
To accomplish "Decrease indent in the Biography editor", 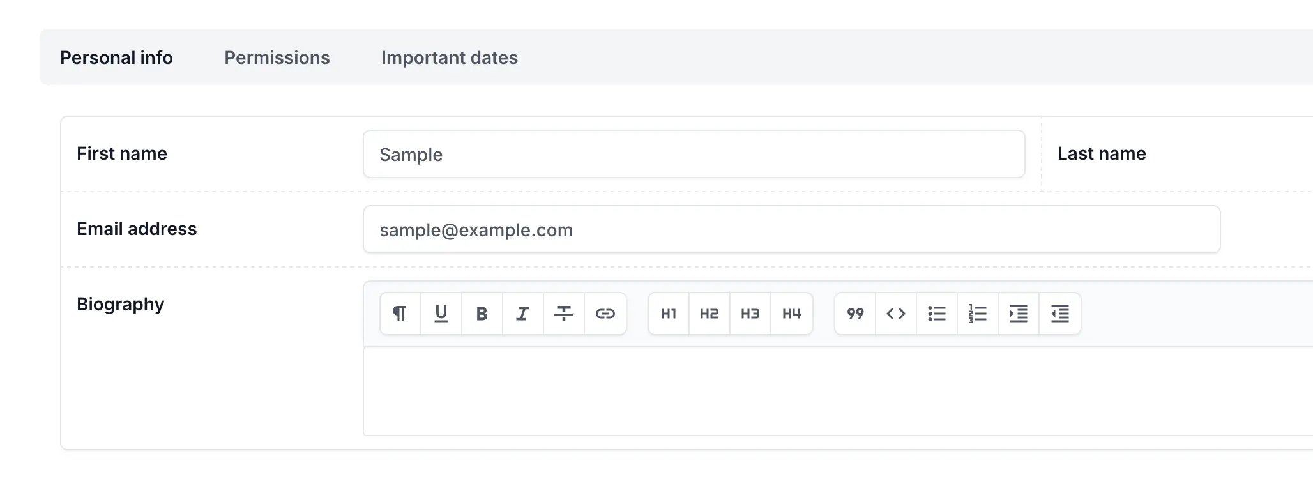I will pos(1060,314).
